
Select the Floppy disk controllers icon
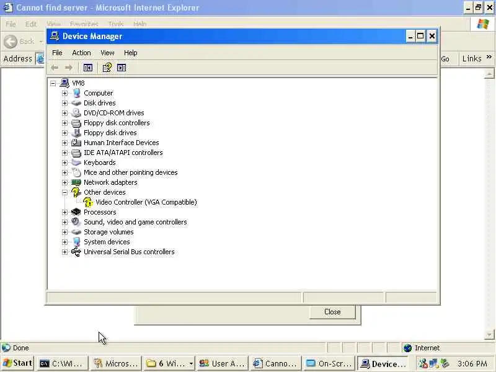click(76, 123)
